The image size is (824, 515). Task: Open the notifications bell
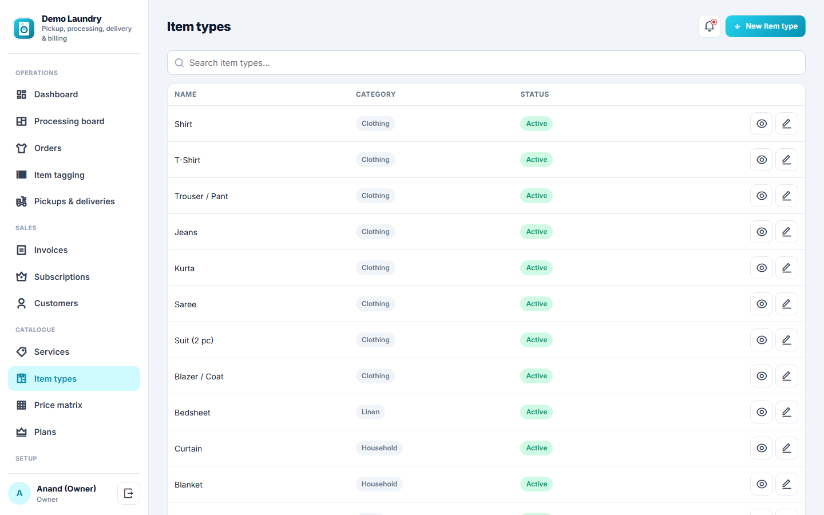pyautogui.click(x=710, y=26)
